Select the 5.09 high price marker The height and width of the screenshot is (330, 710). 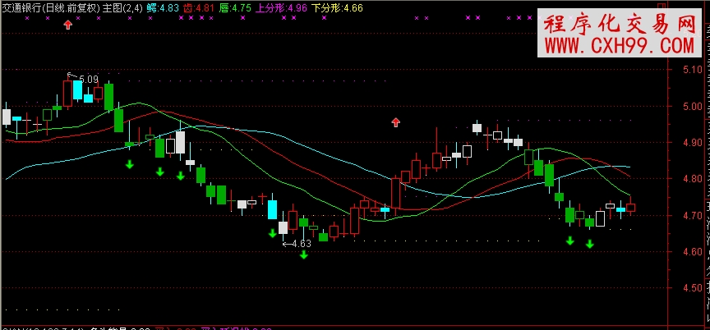click(x=87, y=80)
